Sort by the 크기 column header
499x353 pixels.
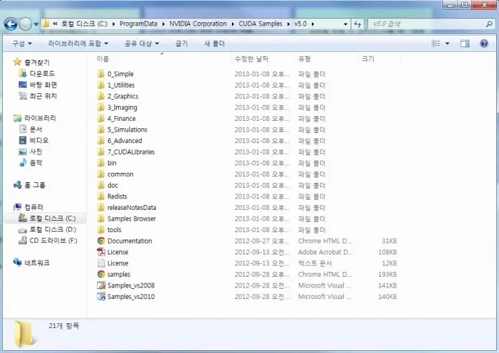pos(368,59)
